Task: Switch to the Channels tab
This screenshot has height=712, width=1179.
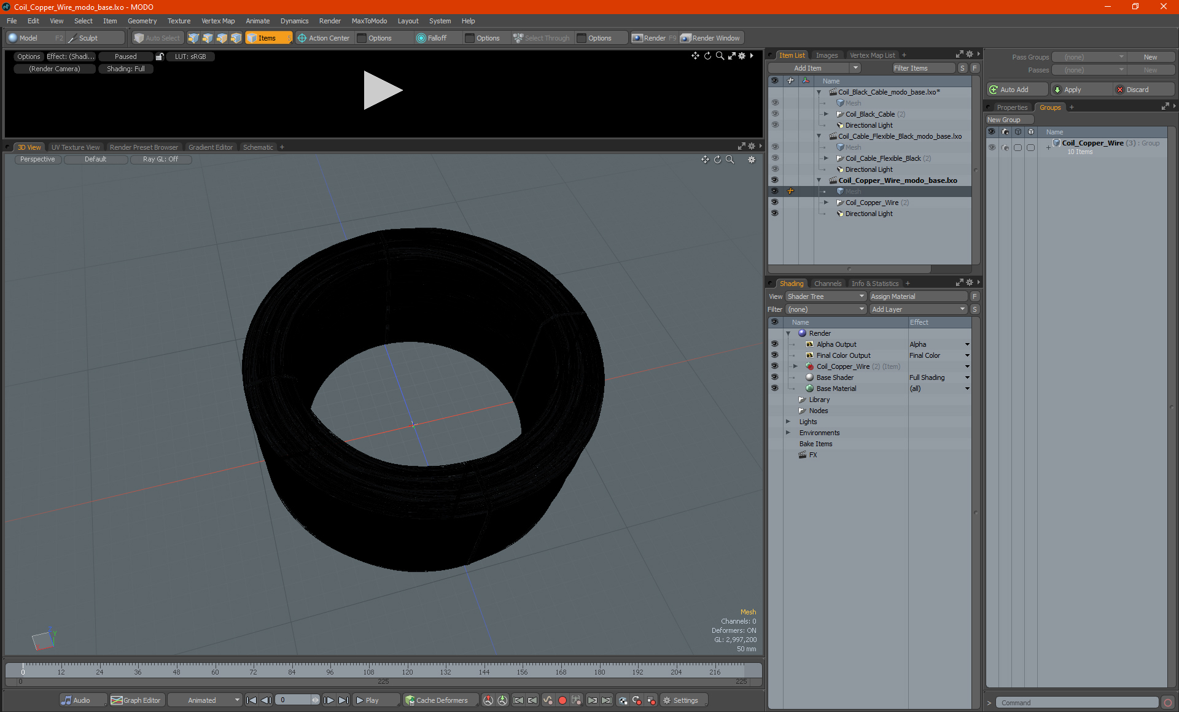Action: (x=827, y=284)
